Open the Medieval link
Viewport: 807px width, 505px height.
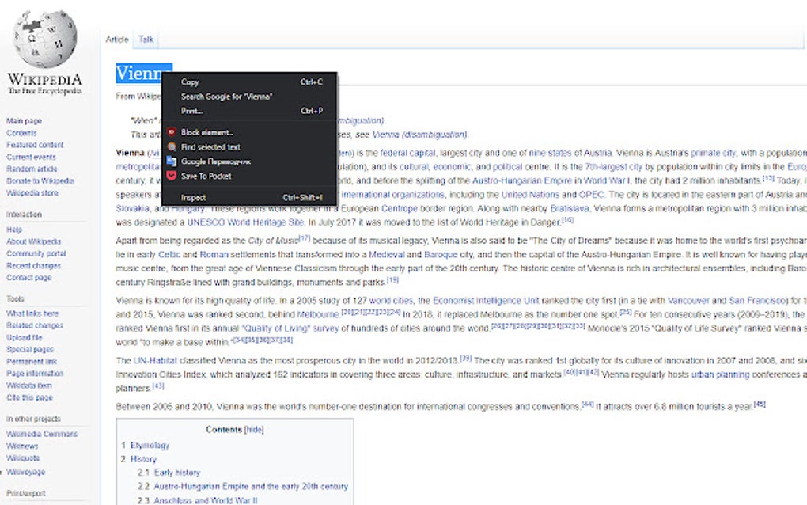[387, 254]
